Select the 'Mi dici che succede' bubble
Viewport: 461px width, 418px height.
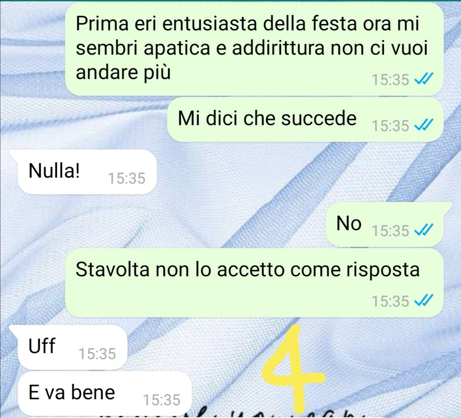pos(305,120)
